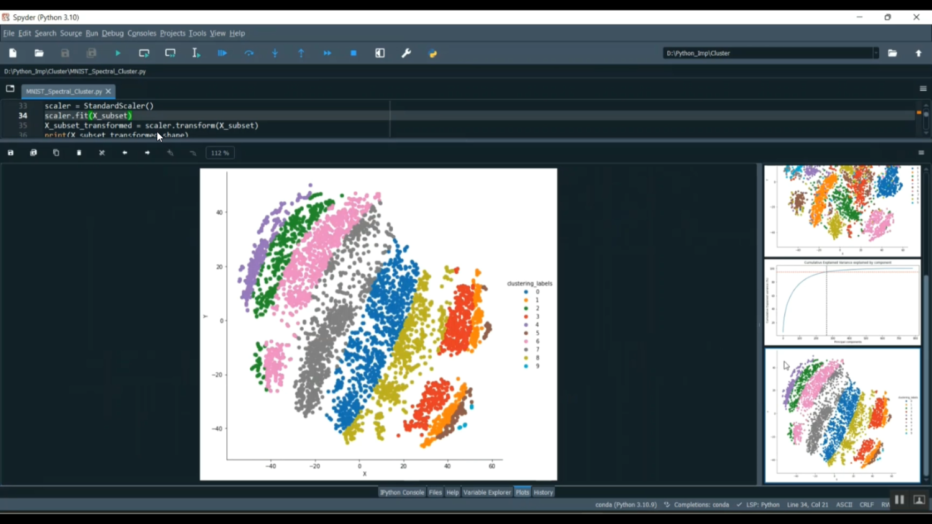Expand the working directory dropdown

[876, 53]
